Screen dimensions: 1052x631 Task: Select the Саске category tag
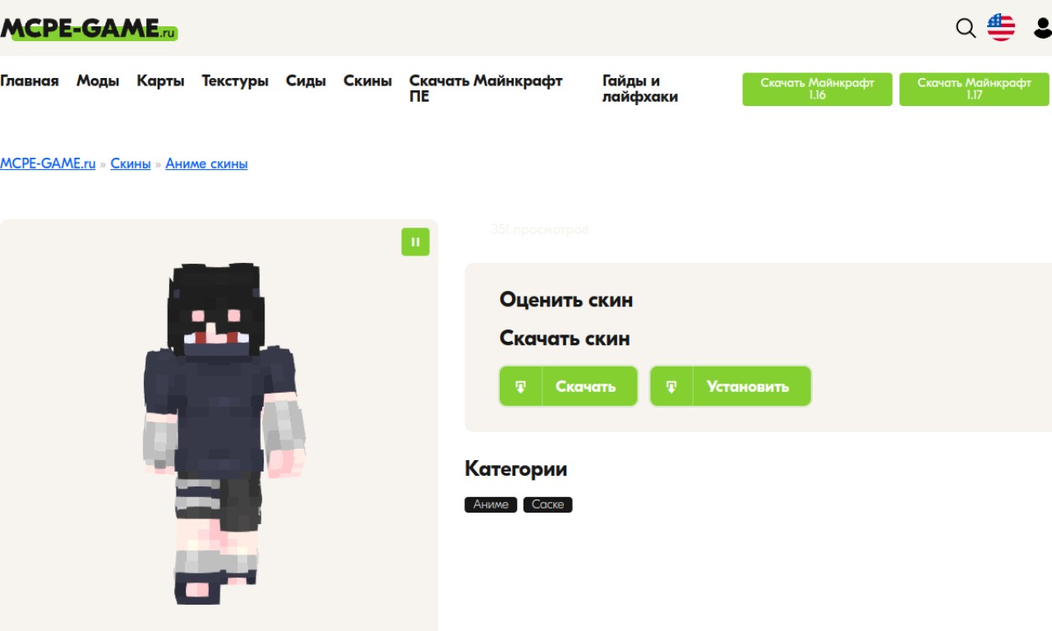click(x=547, y=504)
